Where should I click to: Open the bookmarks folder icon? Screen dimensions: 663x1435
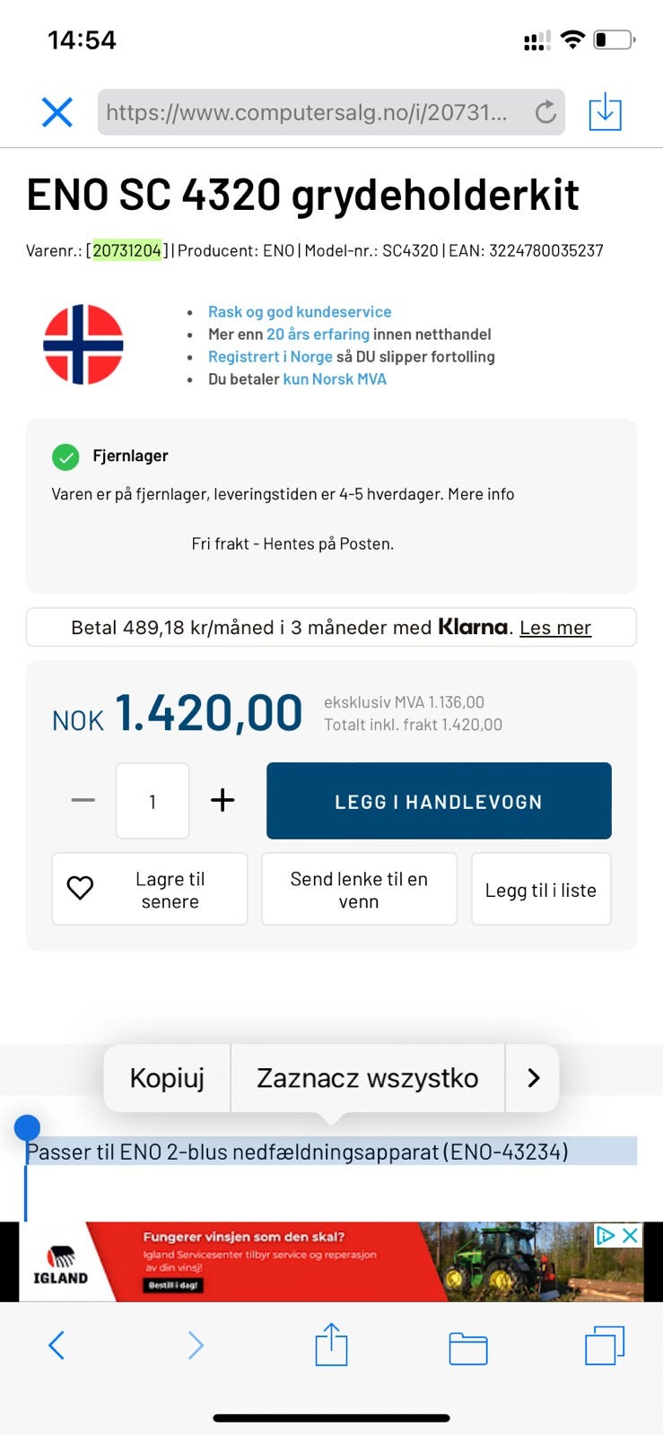(467, 1347)
